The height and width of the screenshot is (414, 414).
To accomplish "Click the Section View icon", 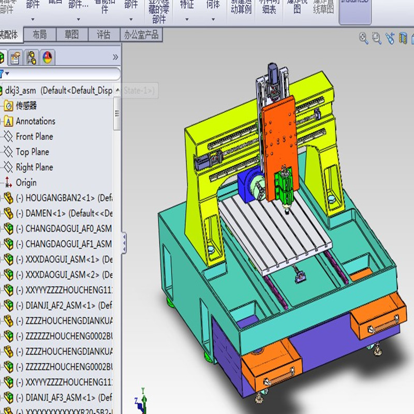I will pyautogui.click(x=403, y=38).
